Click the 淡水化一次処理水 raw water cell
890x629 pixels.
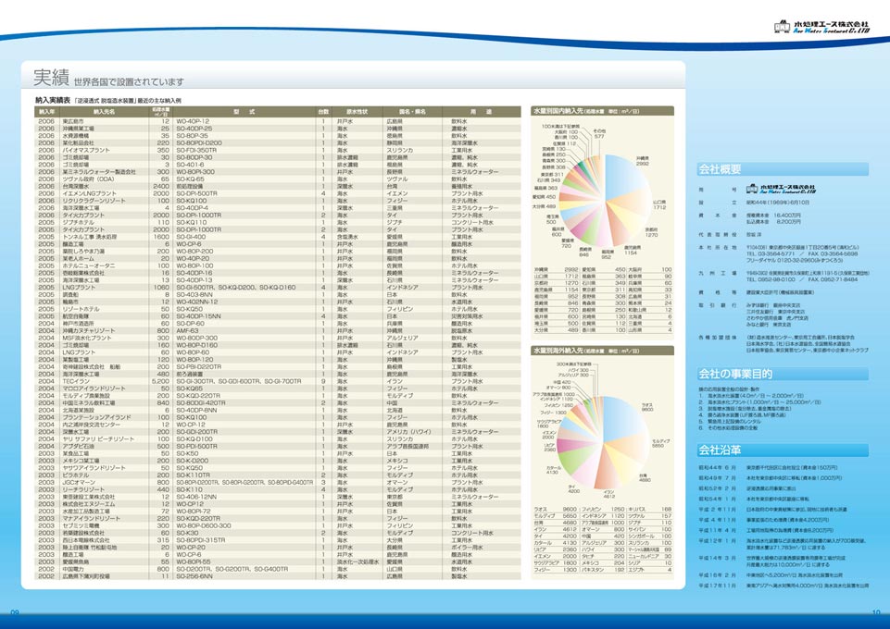[357, 561]
